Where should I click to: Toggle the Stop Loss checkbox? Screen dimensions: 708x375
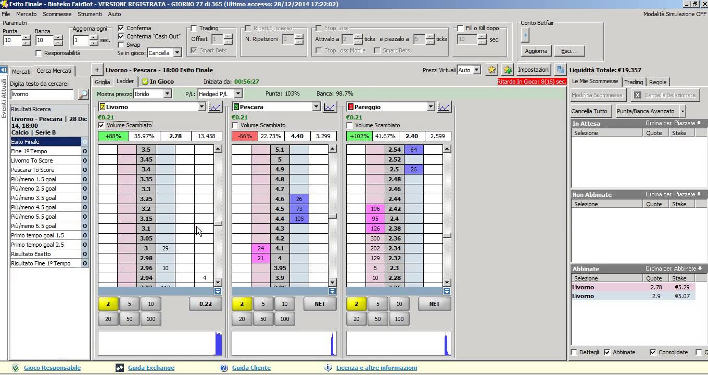319,28
